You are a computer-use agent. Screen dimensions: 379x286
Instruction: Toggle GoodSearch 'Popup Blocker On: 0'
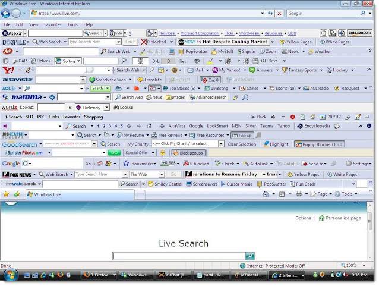tap(319, 144)
